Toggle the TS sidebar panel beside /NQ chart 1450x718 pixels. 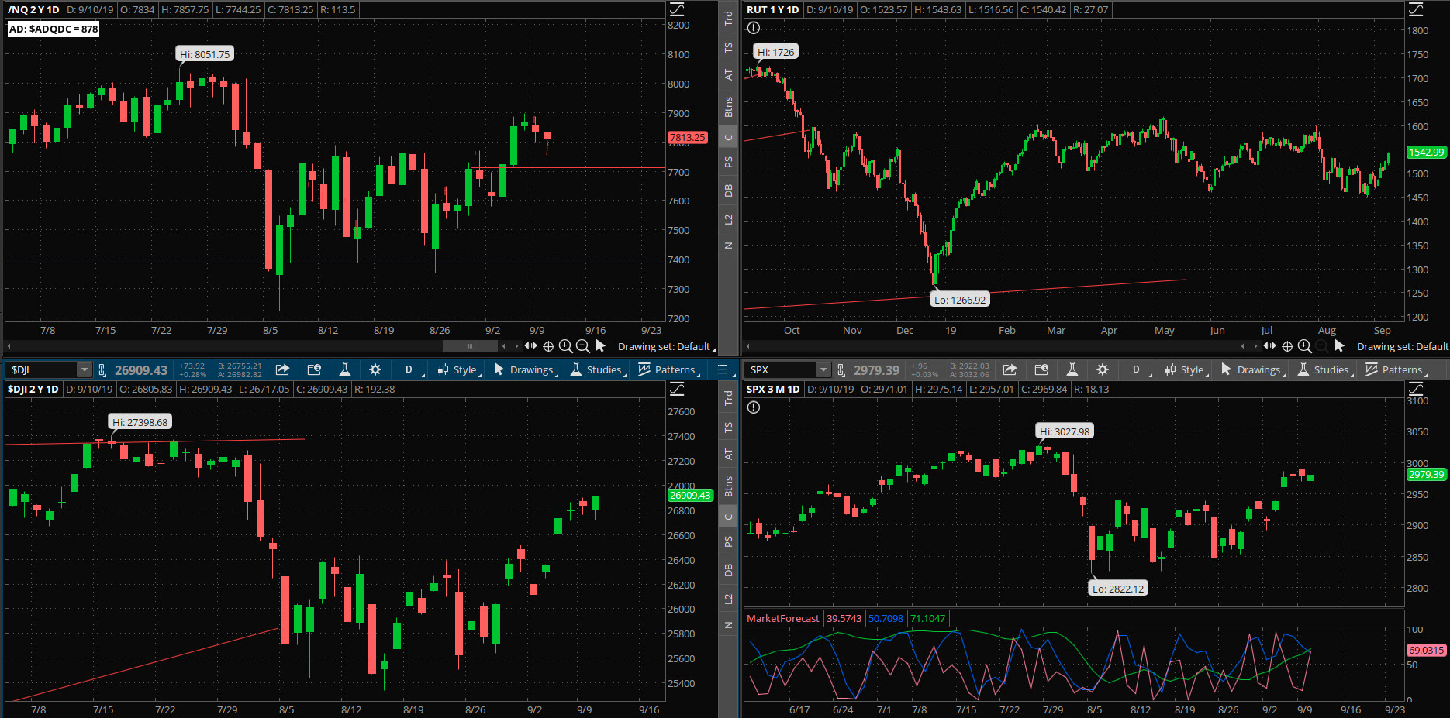[x=728, y=47]
